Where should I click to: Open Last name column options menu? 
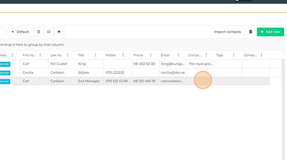click(x=68, y=55)
